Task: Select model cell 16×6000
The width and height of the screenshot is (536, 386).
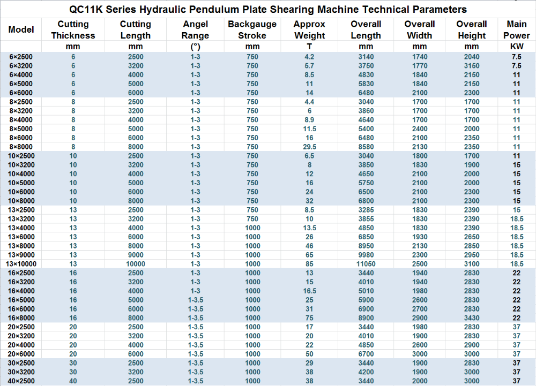Action: [x=21, y=309]
